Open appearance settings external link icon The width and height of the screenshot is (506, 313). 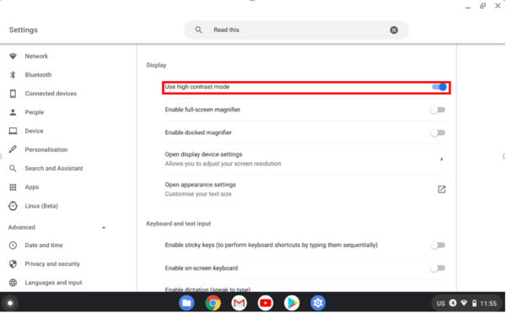click(x=441, y=190)
